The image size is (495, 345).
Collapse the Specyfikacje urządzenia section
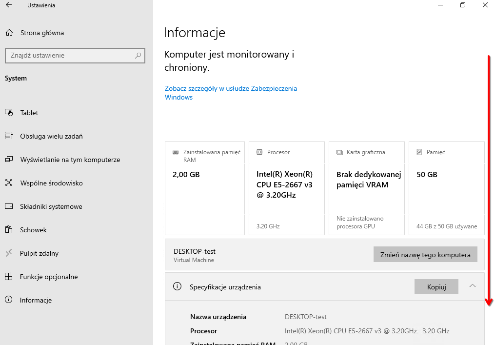(x=472, y=286)
